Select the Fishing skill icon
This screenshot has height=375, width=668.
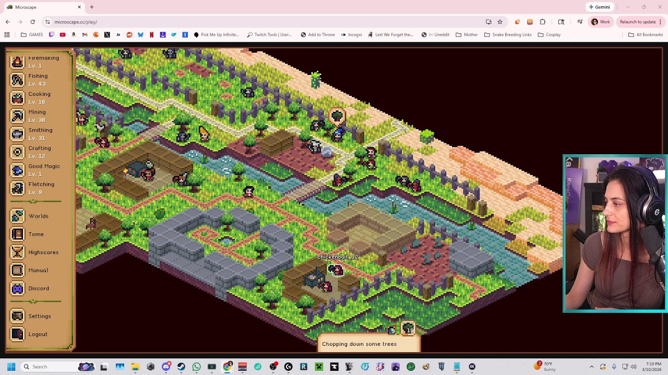click(17, 80)
